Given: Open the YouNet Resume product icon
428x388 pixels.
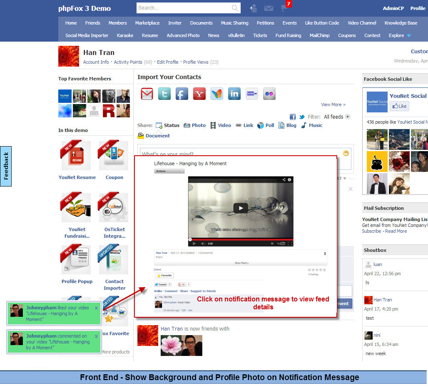Looking at the screenshot, I should click(76, 156).
